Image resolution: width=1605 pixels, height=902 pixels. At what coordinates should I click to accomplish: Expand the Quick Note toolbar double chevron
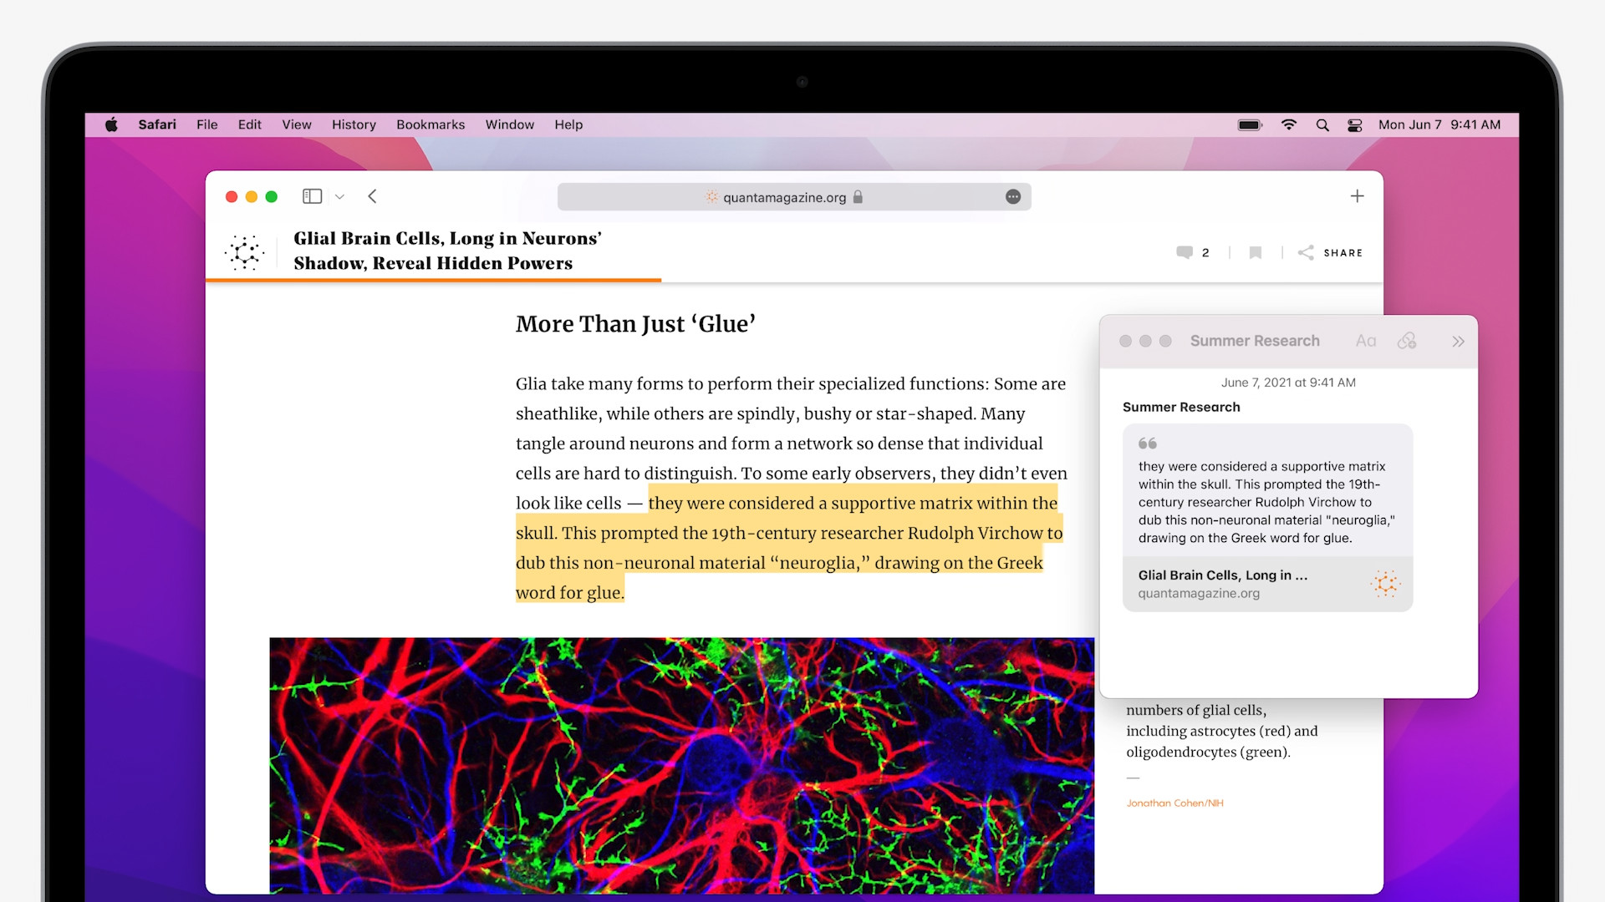pos(1458,341)
